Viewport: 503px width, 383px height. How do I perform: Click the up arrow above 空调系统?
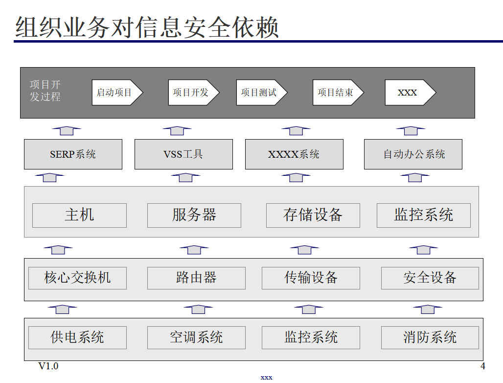pos(198,309)
